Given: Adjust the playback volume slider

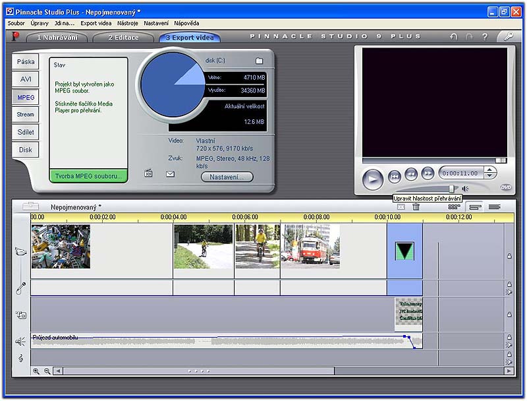Looking at the screenshot, I should (451, 189).
